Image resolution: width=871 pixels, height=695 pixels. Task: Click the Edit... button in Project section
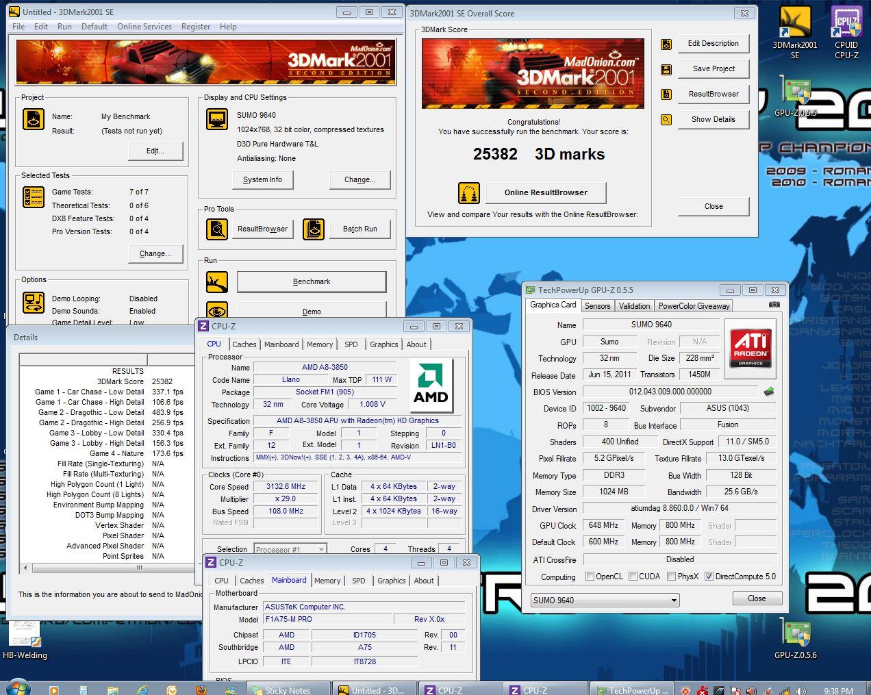155,151
